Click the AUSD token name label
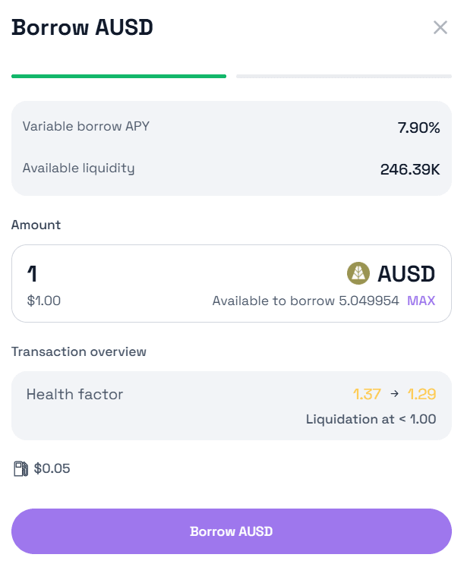The image size is (464, 567). tap(406, 273)
